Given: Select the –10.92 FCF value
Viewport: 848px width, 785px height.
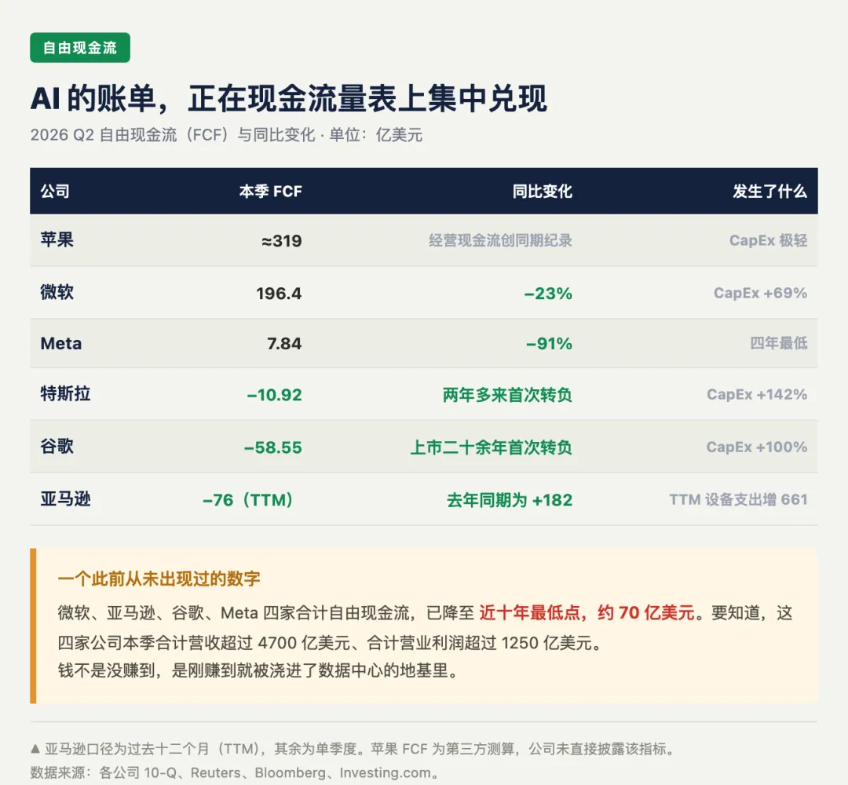Looking at the screenshot, I should tap(274, 395).
